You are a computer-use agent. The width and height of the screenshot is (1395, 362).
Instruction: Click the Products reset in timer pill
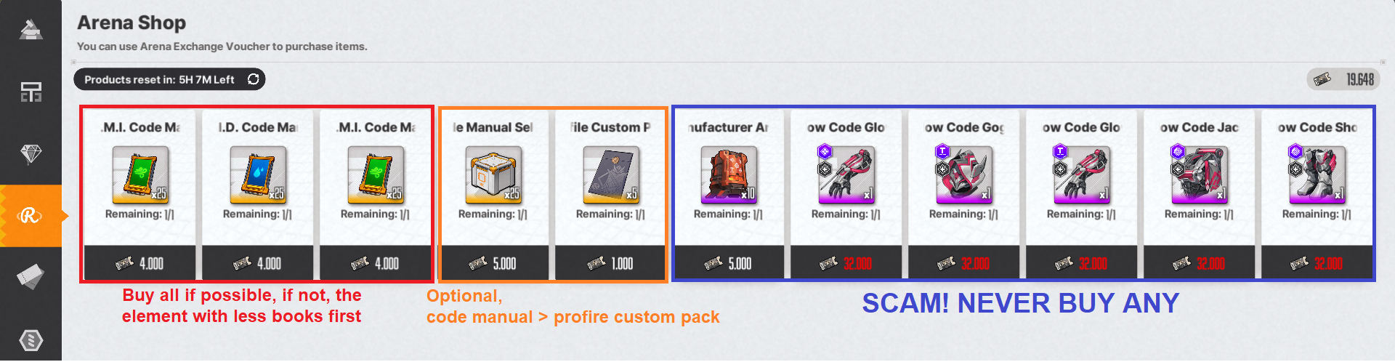pyautogui.click(x=160, y=79)
